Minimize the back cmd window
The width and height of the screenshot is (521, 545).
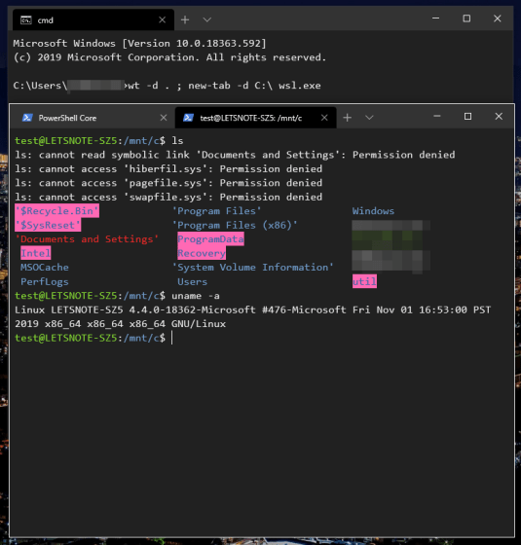(x=436, y=18)
